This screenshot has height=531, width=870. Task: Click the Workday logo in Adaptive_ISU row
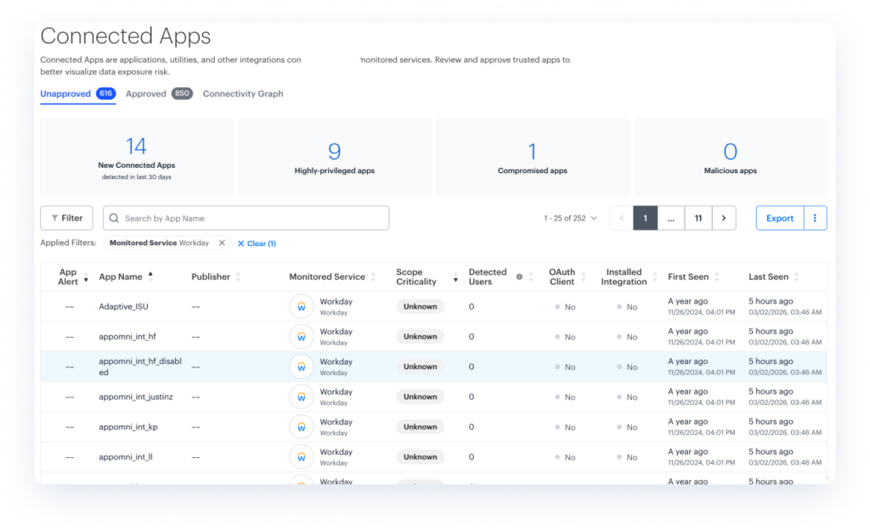point(301,306)
